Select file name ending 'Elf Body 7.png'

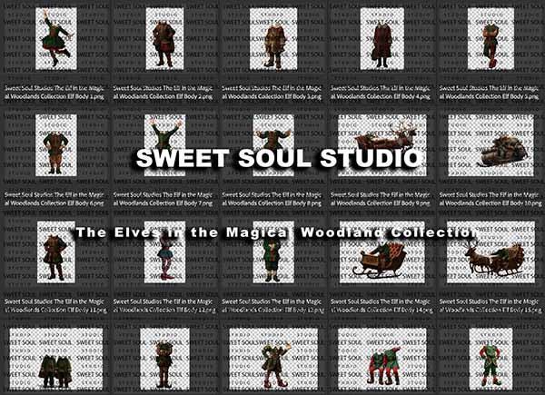point(163,200)
